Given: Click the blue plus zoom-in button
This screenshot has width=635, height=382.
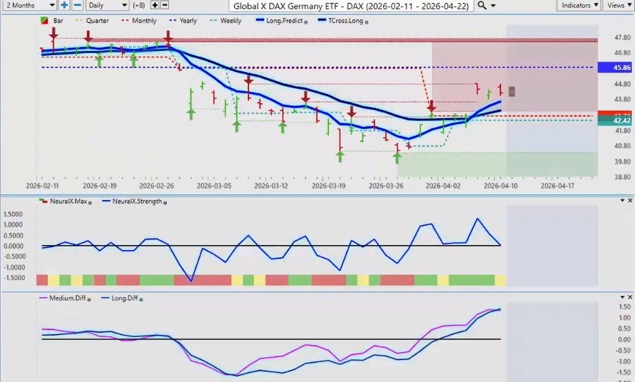Looking at the screenshot, I should pos(64,5).
